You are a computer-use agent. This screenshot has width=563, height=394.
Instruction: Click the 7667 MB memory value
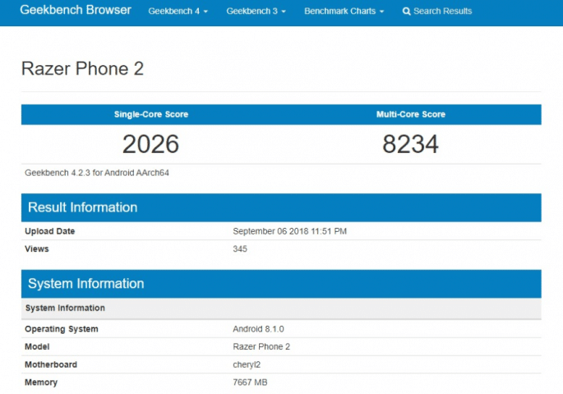(x=250, y=382)
